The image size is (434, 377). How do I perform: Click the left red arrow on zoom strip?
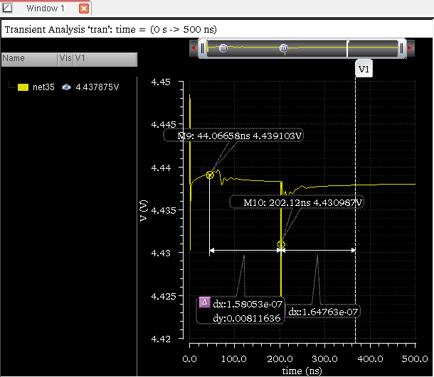click(193, 48)
